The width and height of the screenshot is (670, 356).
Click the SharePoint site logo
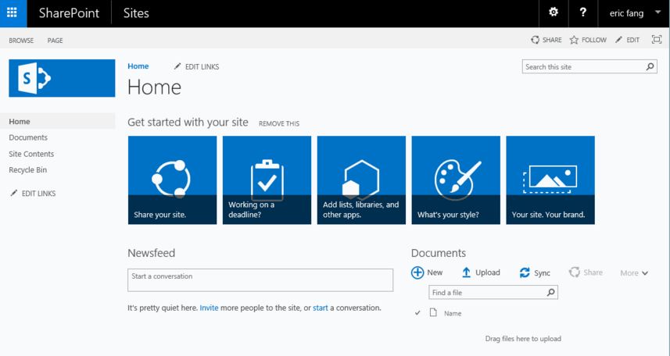(x=62, y=78)
